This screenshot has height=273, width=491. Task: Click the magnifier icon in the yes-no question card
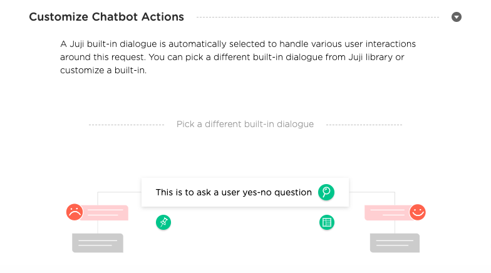click(326, 192)
